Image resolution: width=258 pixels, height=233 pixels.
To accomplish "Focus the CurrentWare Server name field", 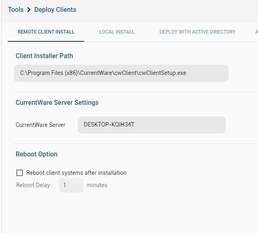I will [x=151, y=125].
